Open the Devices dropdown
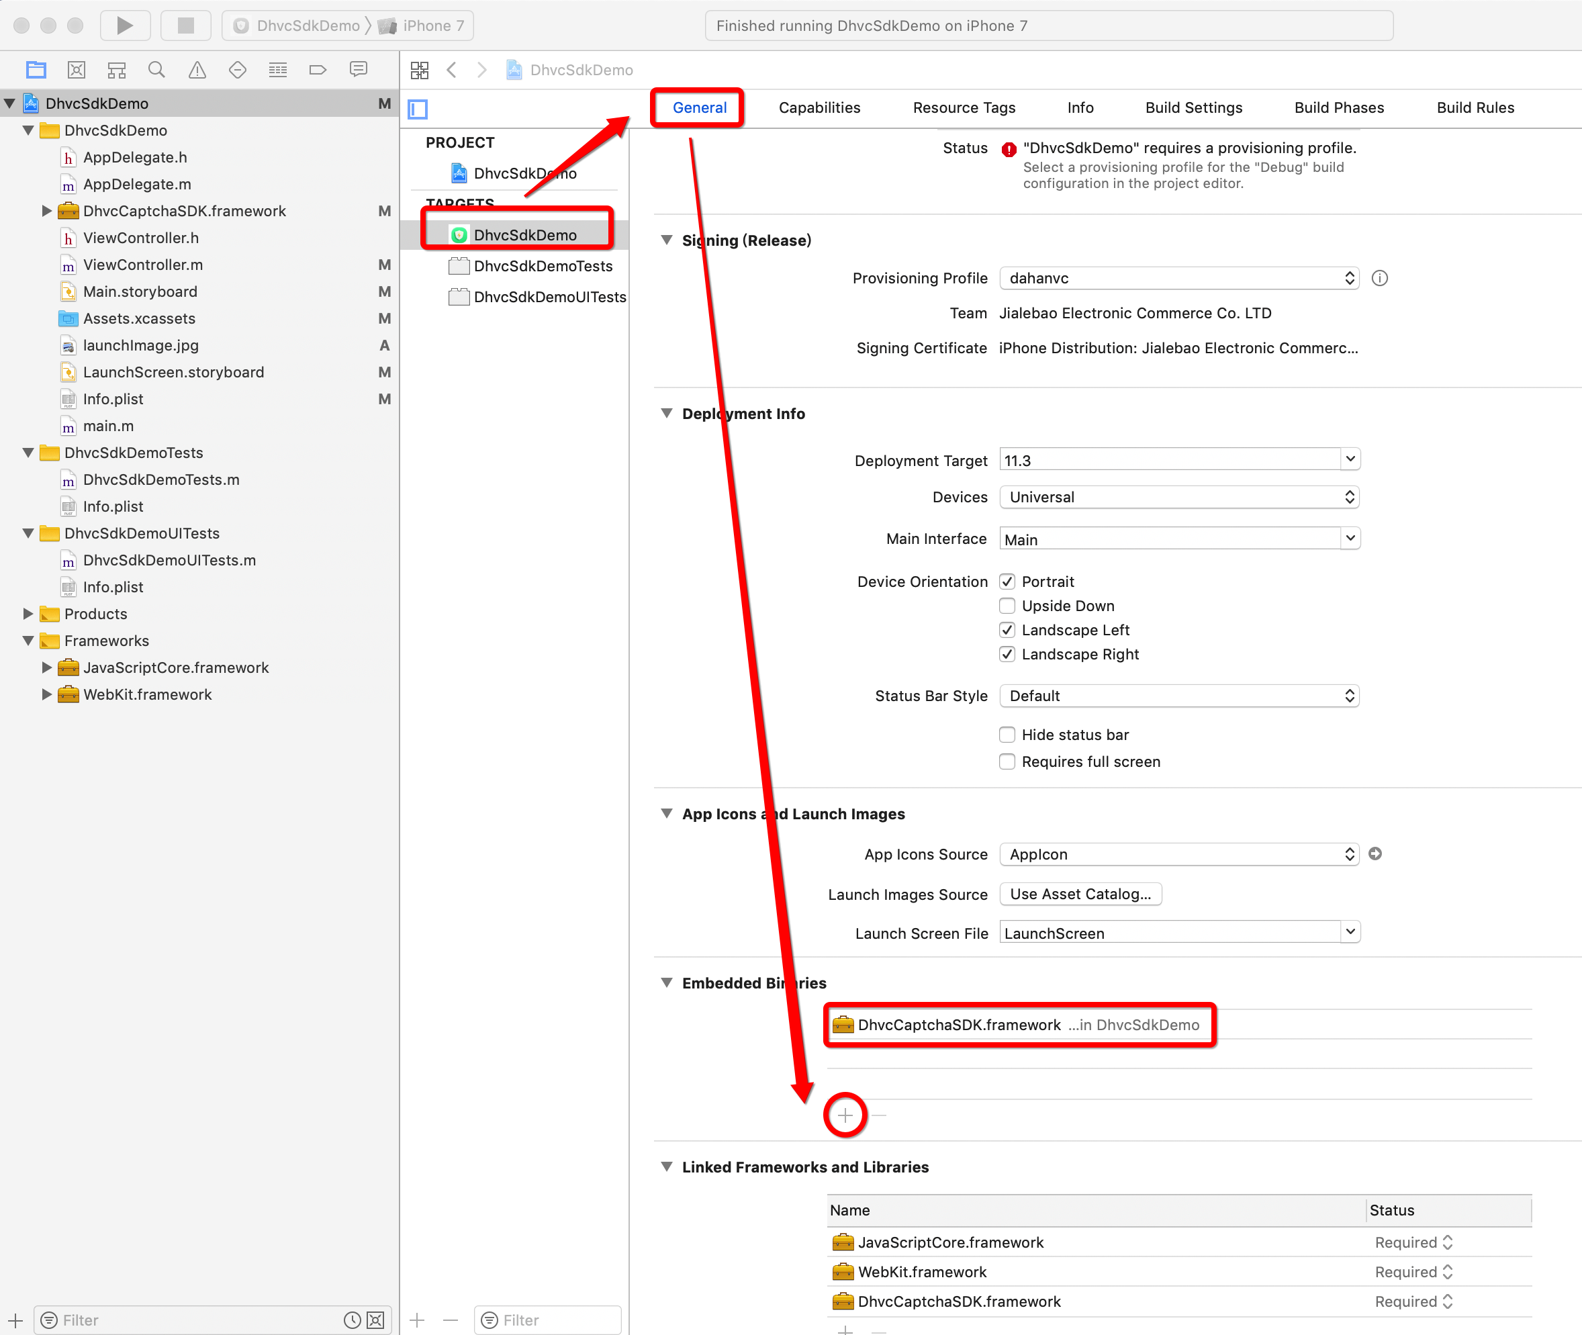 tap(1180, 497)
